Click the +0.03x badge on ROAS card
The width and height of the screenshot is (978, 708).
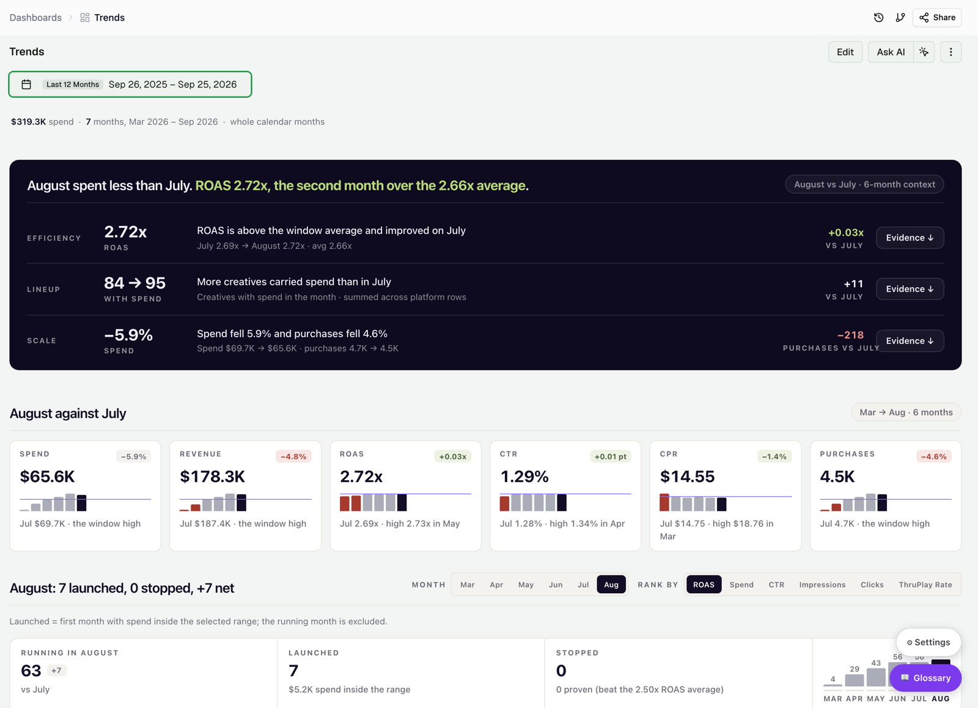click(x=453, y=456)
